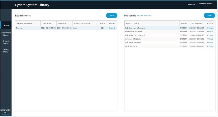Archive the Skip Norm Protocol

[210, 32]
